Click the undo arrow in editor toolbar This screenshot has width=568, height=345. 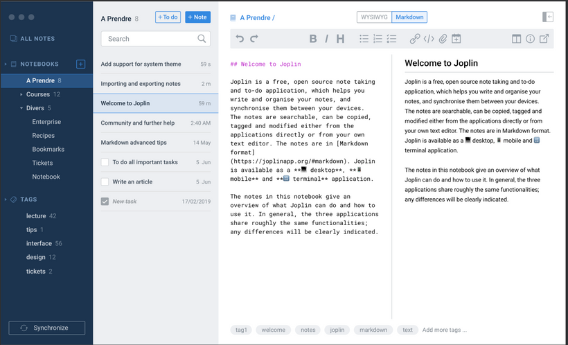(x=240, y=38)
